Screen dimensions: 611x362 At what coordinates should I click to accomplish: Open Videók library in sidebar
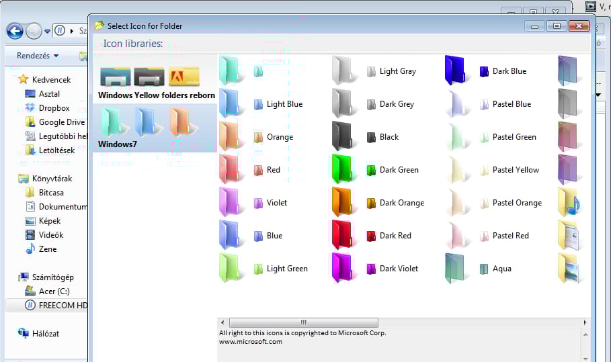point(44,234)
